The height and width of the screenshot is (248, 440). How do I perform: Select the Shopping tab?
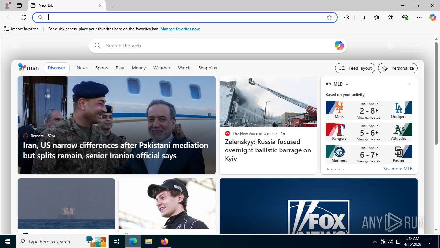click(208, 68)
